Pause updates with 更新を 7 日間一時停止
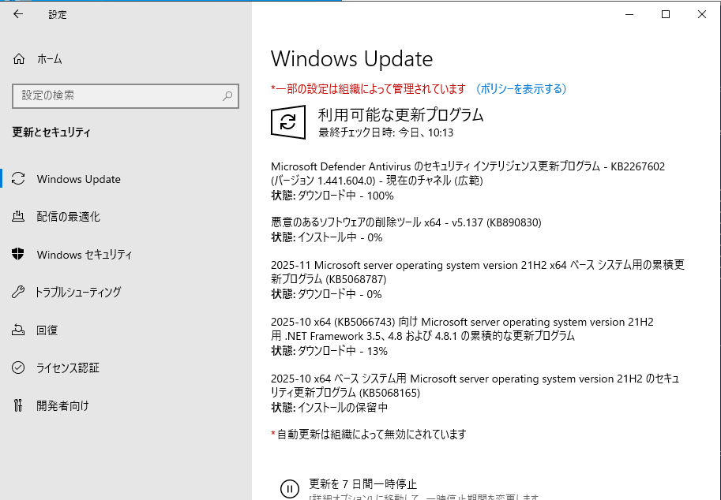This screenshot has width=721, height=500. click(362, 483)
